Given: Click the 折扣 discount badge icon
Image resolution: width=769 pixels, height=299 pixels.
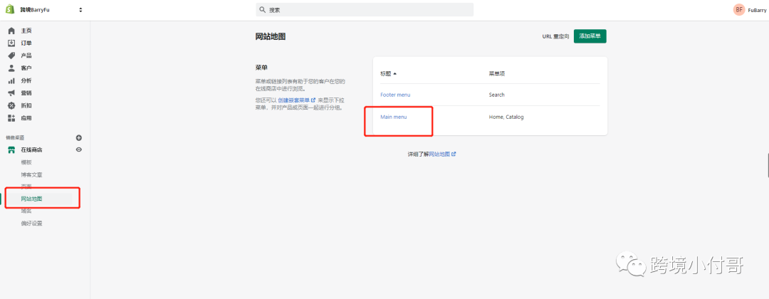Looking at the screenshot, I should (12, 105).
